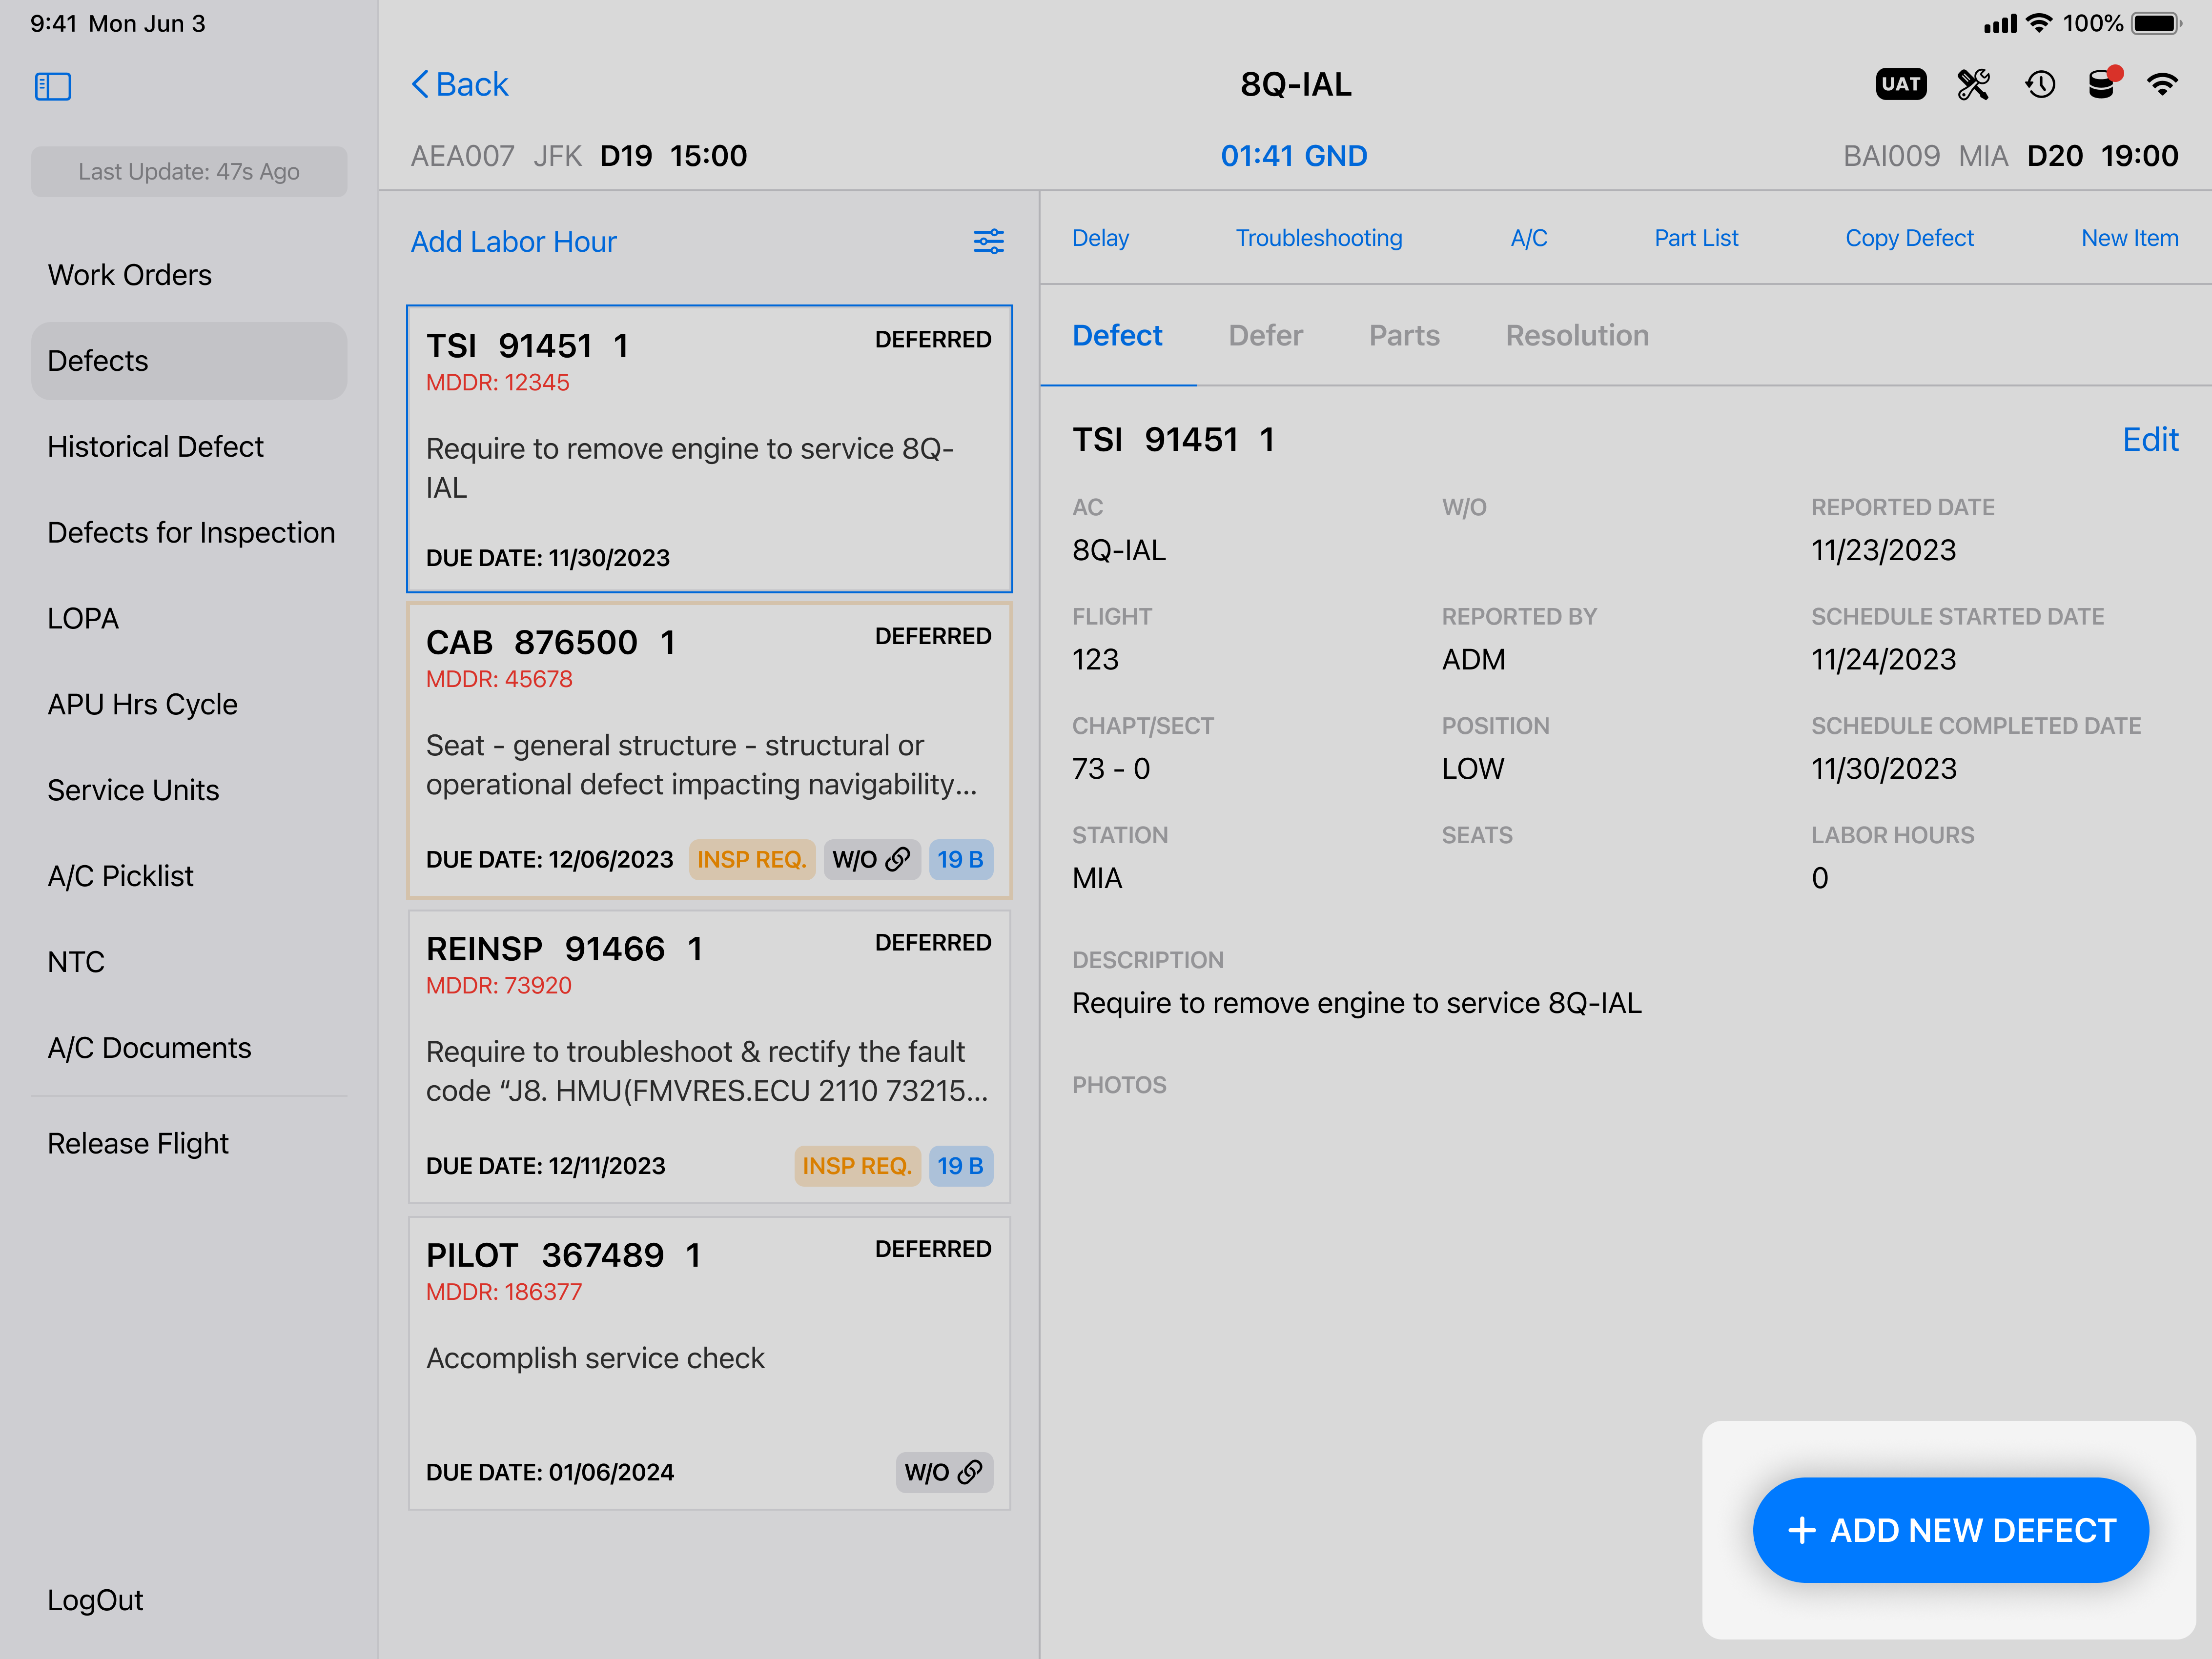Image resolution: width=2212 pixels, height=1659 pixels.
Task: Go back using the Back chevron
Action: (460, 84)
